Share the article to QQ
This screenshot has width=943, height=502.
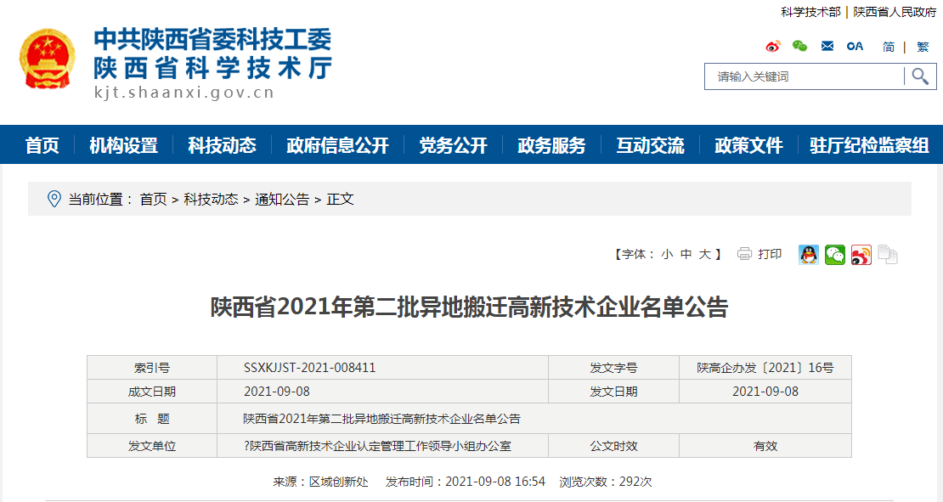tap(809, 255)
